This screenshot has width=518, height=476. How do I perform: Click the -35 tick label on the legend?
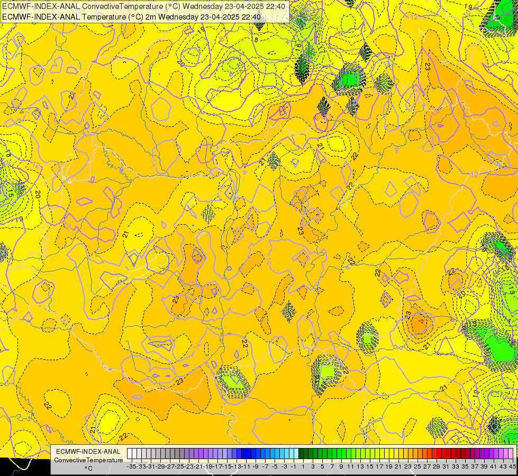click(131, 467)
